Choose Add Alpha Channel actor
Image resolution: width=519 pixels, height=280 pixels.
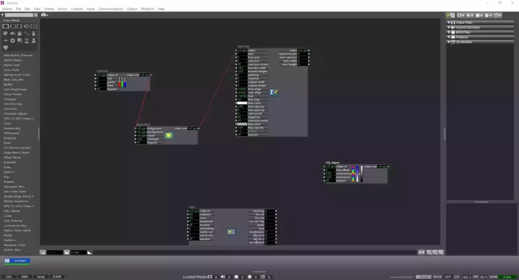18,55
